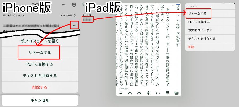
Task: Toggle the keyboard icon in editor toolbar
Action: click(176, 93)
